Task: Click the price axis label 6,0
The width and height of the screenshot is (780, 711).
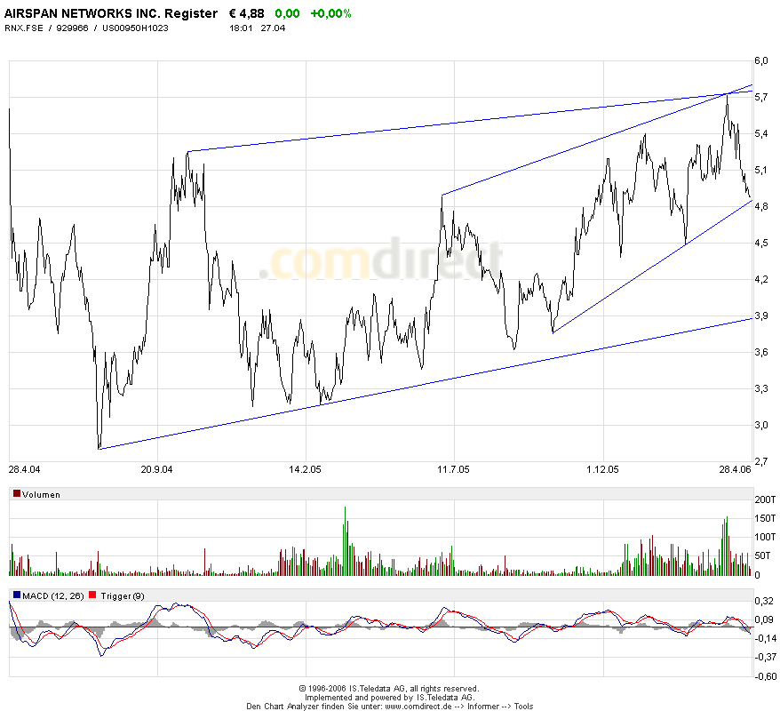Action: tap(761, 60)
